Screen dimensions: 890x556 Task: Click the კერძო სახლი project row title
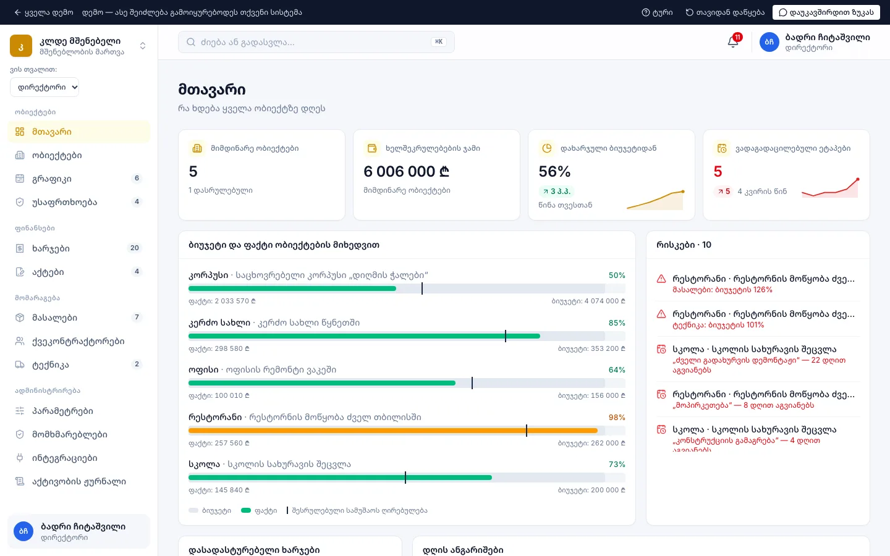(x=274, y=322)
